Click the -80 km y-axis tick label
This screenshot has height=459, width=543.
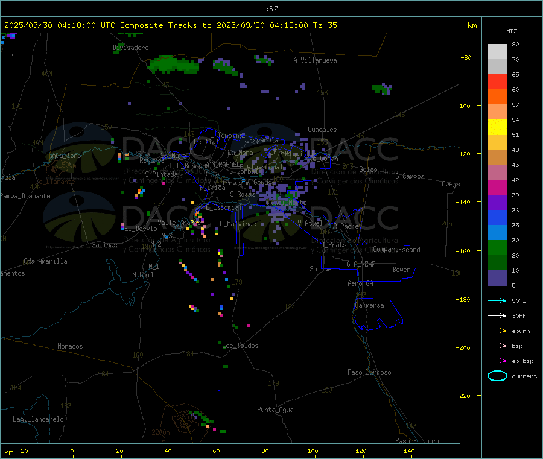coord(466,57)
